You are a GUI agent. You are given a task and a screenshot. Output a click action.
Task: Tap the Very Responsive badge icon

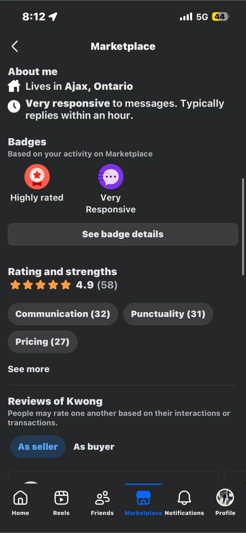[x=111, y=177]
